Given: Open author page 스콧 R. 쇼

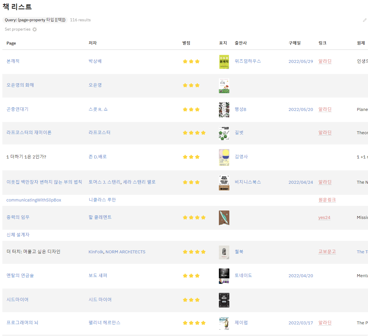Looking at the screenshot, I should [x=98, y=109].
